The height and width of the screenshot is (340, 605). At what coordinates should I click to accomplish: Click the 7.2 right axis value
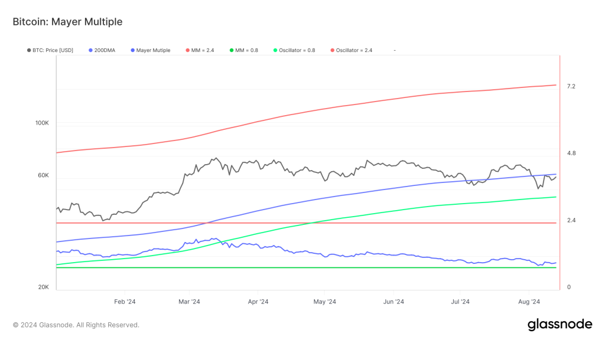tap(571, 87)
